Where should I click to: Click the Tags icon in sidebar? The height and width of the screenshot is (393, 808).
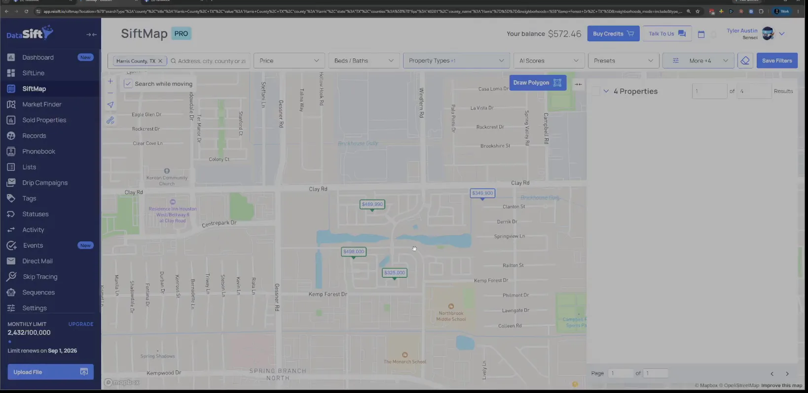coord(11,198)
